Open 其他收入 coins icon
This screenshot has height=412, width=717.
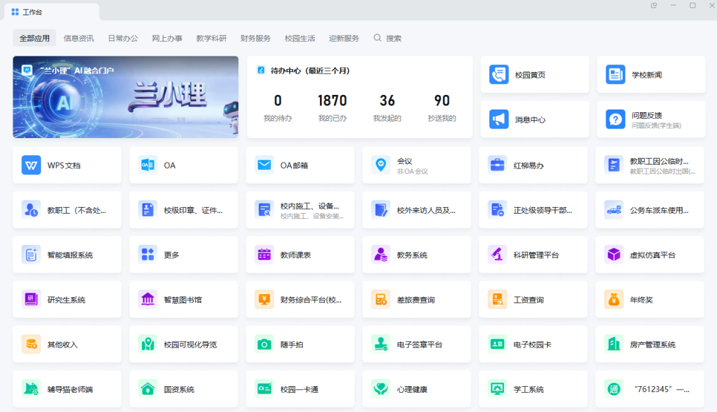pos(31,344)
